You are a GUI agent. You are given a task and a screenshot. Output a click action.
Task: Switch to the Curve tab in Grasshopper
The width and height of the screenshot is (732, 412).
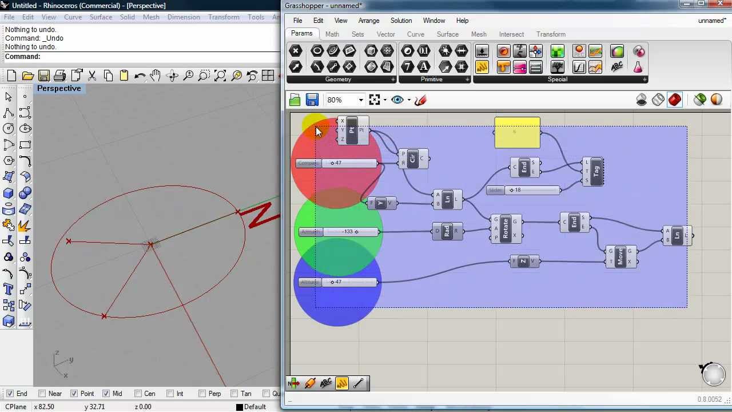[416, 34]
